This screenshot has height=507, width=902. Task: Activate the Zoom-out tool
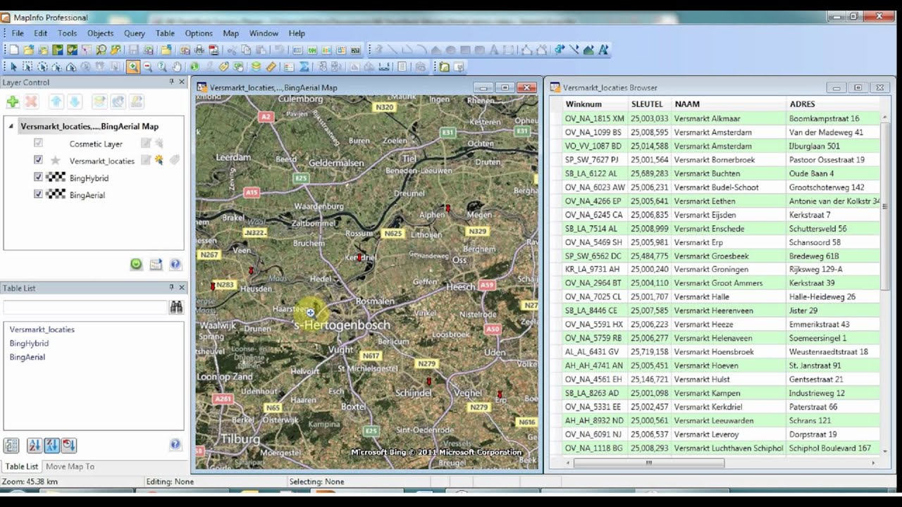147,67
